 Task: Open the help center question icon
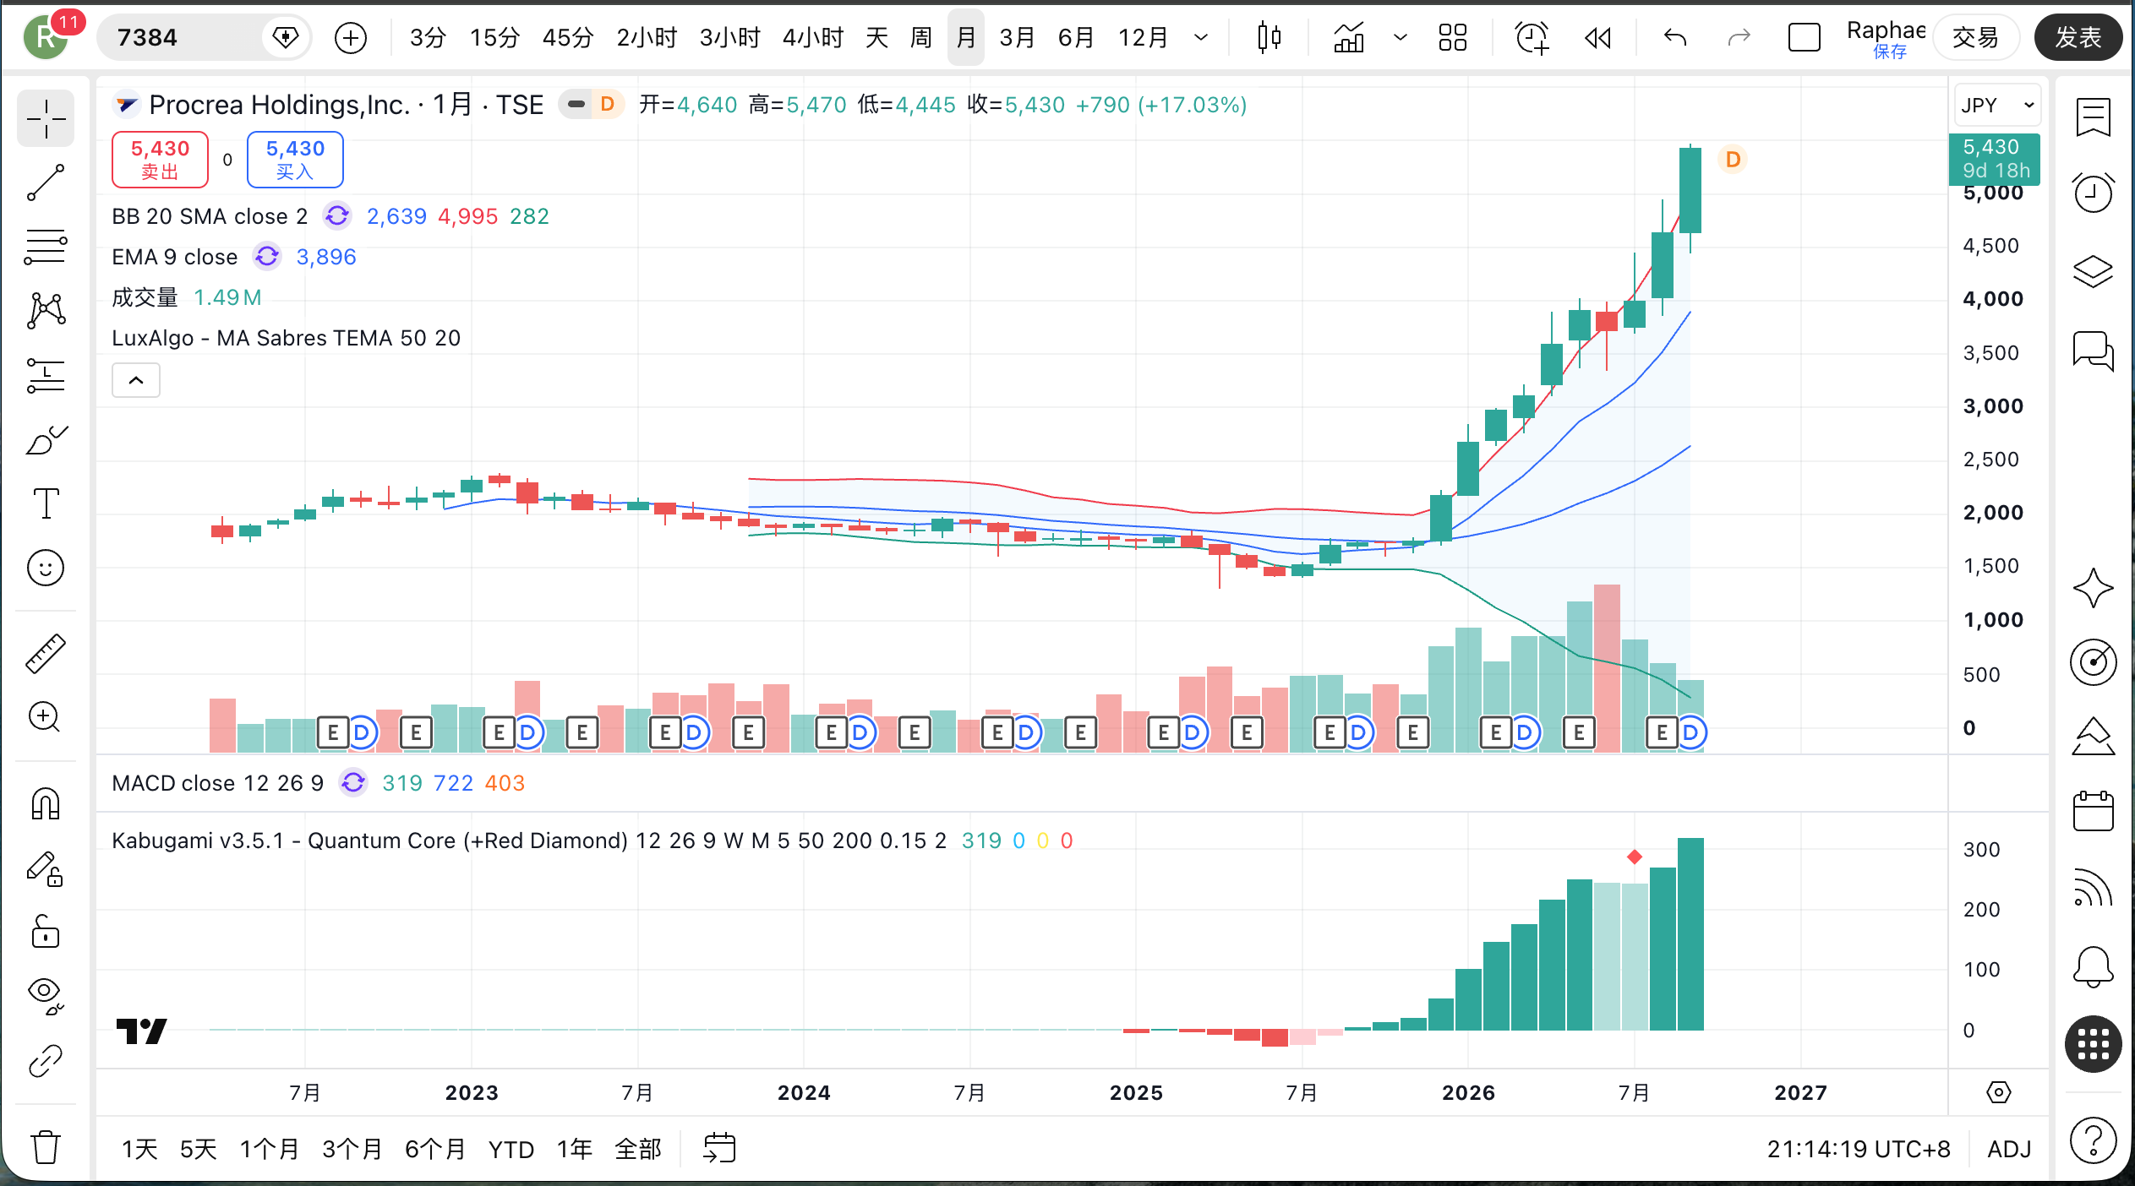click(x=2093, y=1140)
